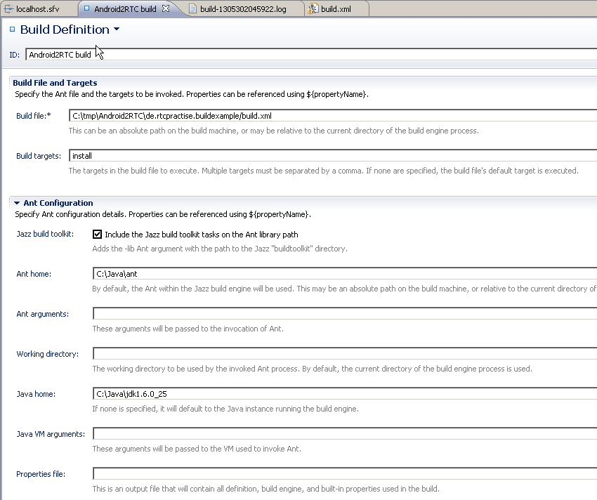The width and height of the screenshot is (597, 500).
Task: Click the build definition icon beside the heading
Action: coord(12,29)
